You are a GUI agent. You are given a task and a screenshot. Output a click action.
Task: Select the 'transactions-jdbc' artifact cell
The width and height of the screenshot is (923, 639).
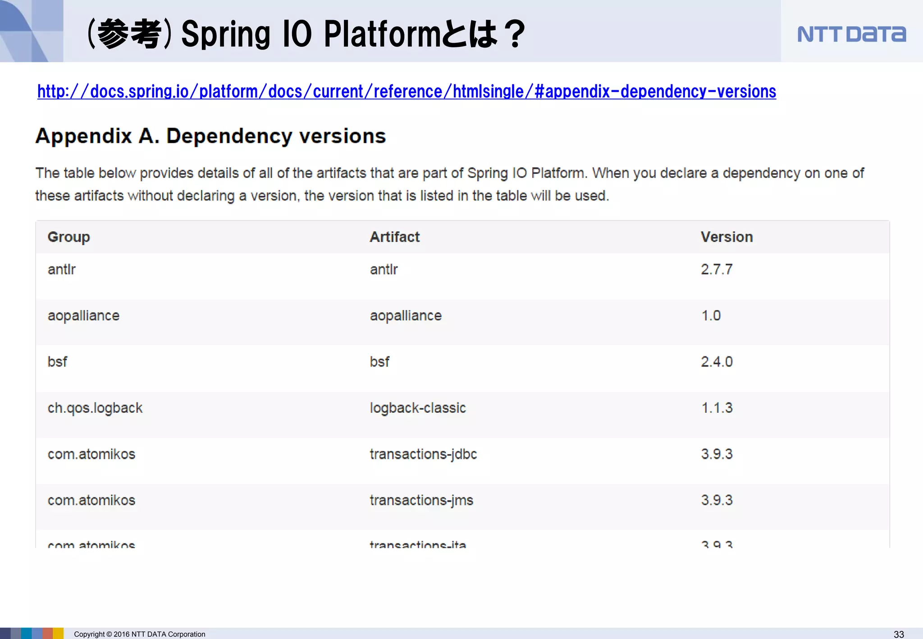[423, 454]
